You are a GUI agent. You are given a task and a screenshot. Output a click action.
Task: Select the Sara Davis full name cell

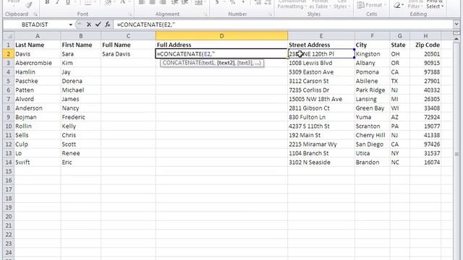point(128,54)
